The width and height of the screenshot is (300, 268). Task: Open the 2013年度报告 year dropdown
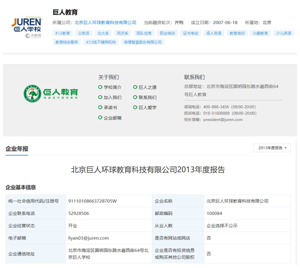click(x=272, y=148)
